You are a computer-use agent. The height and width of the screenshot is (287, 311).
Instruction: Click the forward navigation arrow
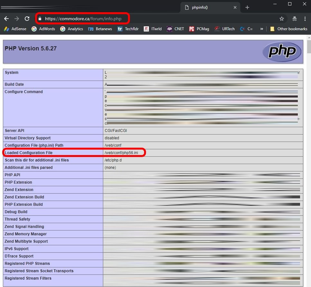[17, 19]
